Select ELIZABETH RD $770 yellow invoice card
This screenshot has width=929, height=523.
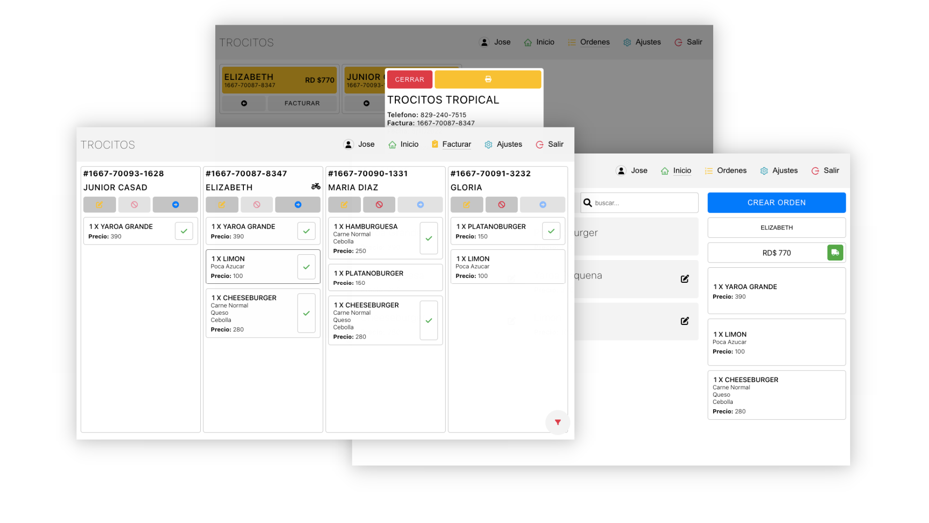[x=279, y=80]
